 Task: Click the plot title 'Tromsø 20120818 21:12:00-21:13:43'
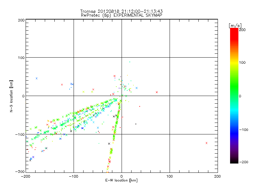[122, 11]
